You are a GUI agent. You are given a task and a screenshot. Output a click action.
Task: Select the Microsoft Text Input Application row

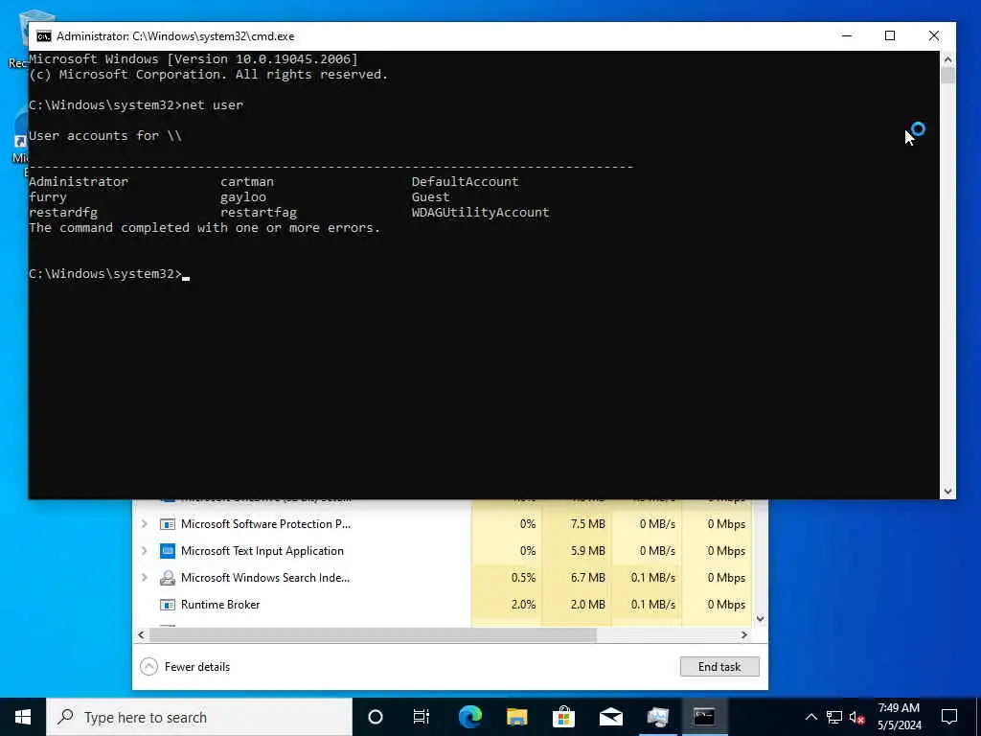(x=442, y=551)
